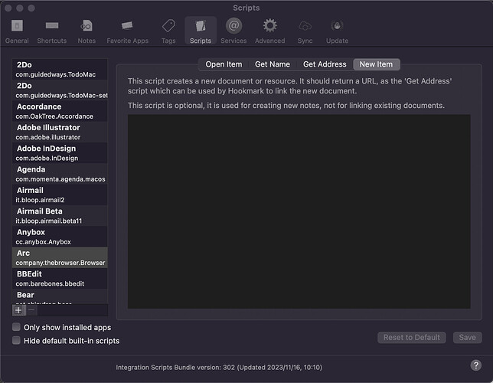Viewport: 493px width, 383px height.
Task: Open the Tags preferences pane
Action: point(168,31)
